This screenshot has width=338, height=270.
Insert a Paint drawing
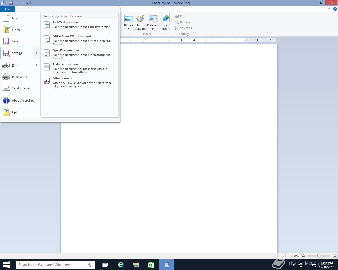[x=140, y=23]
